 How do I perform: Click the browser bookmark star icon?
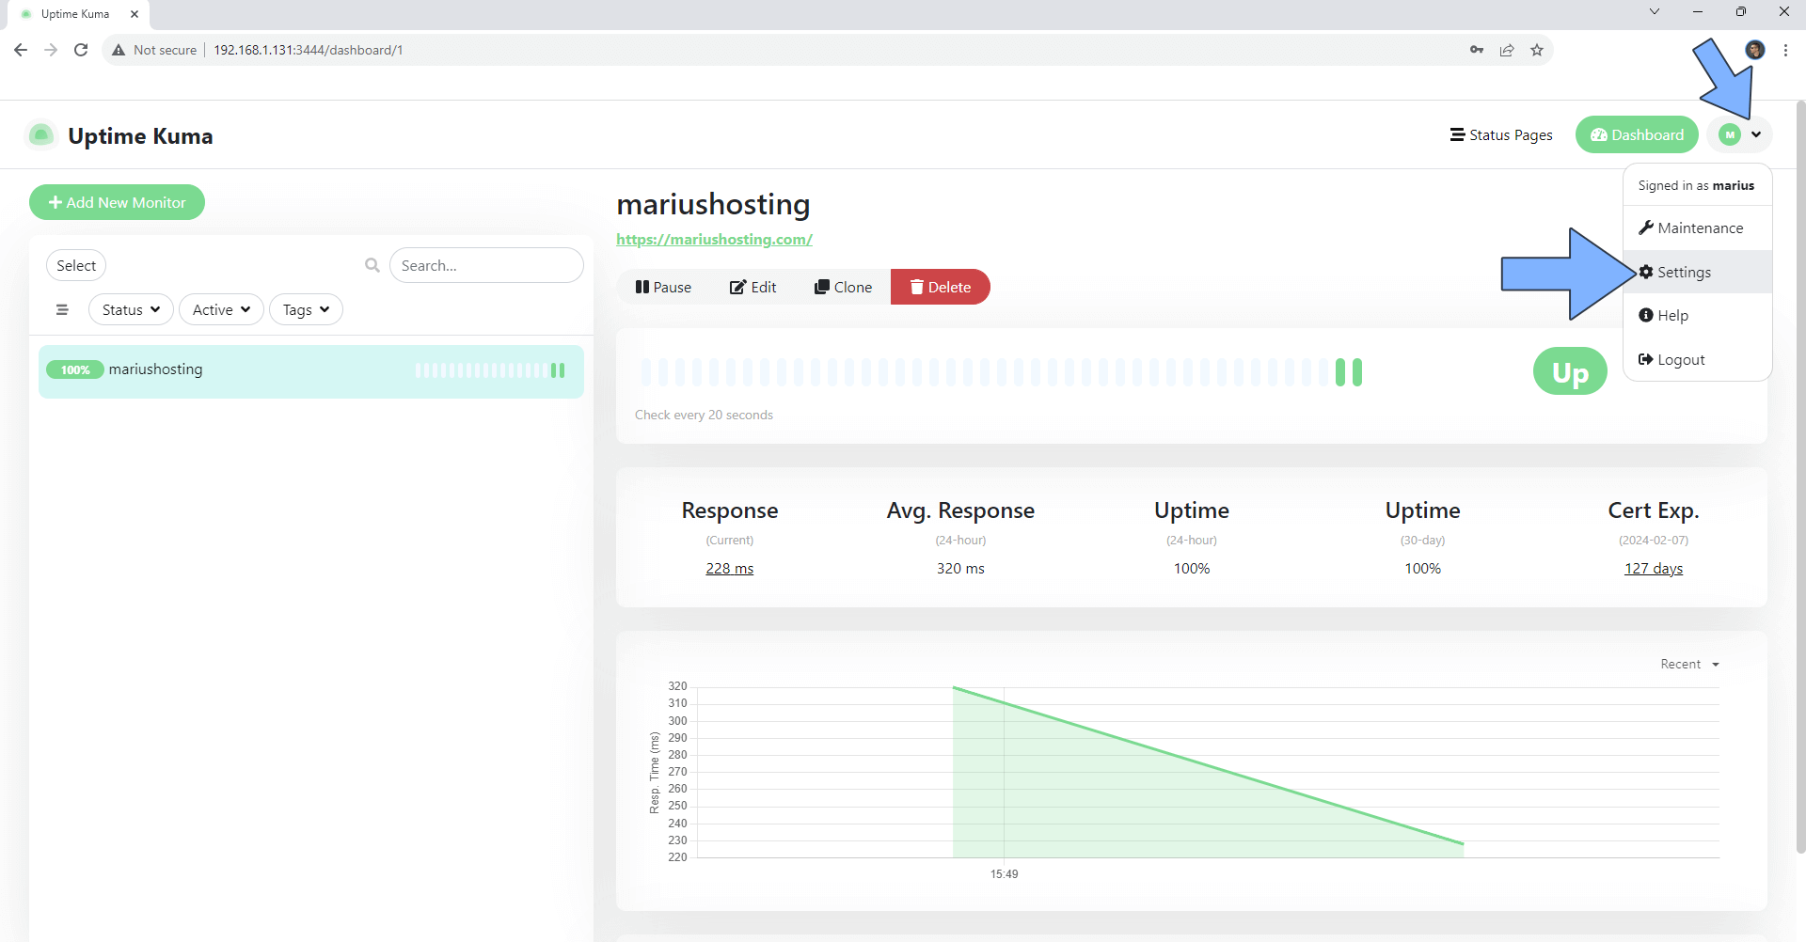click(1537, 50)
